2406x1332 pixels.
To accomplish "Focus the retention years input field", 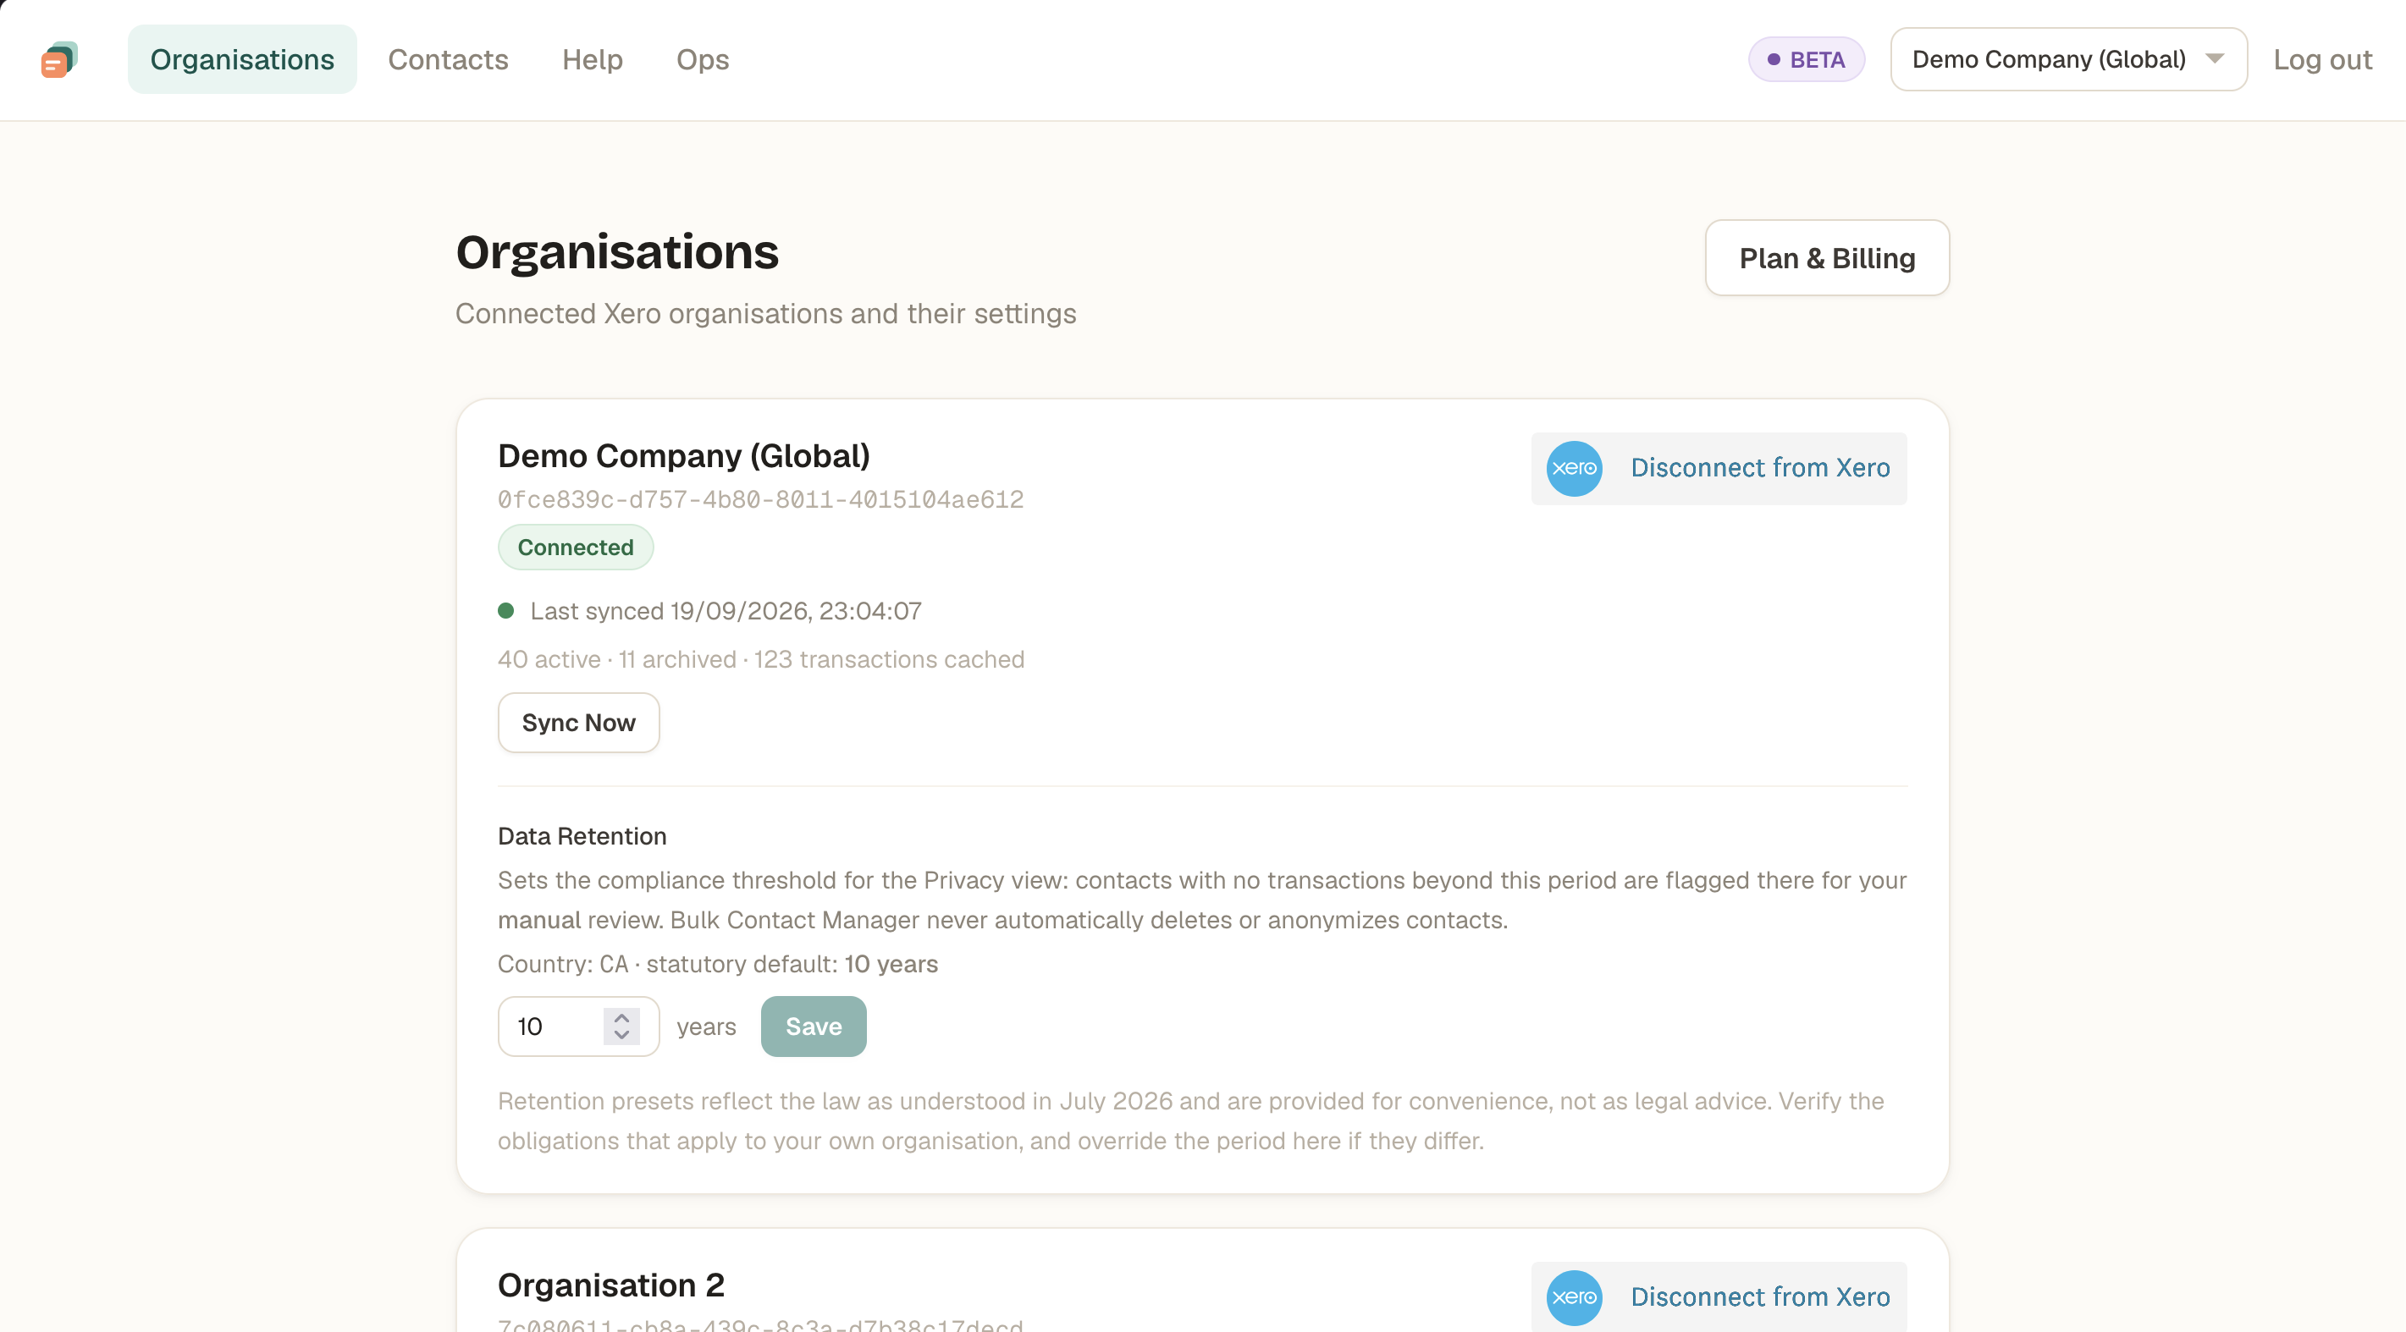I will (x=578, y=1027).
